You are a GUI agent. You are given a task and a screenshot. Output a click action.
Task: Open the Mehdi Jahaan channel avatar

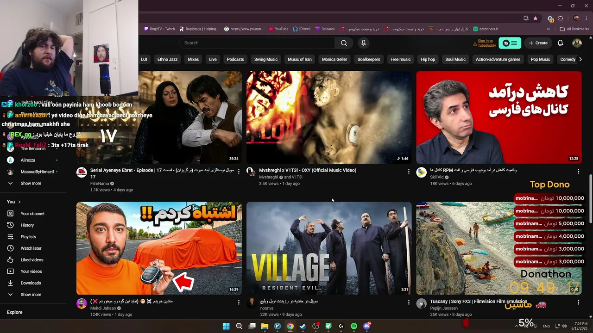click(82, 303)
